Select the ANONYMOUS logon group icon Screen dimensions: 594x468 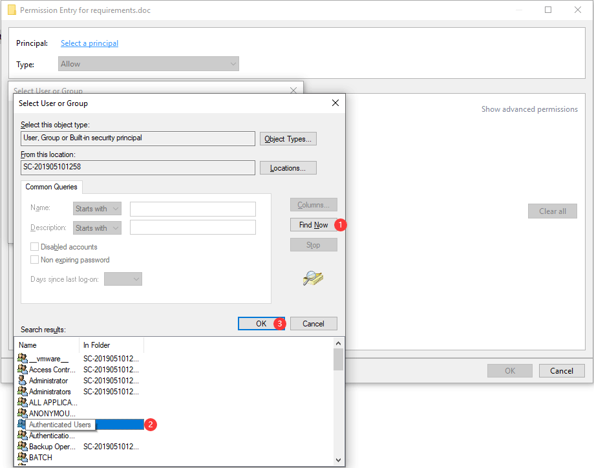point(23,413)
